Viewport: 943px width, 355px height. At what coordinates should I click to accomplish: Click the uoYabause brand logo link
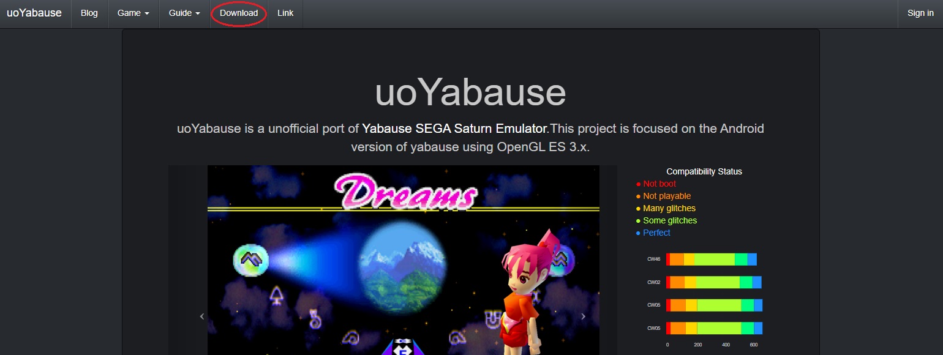point(34,13)
